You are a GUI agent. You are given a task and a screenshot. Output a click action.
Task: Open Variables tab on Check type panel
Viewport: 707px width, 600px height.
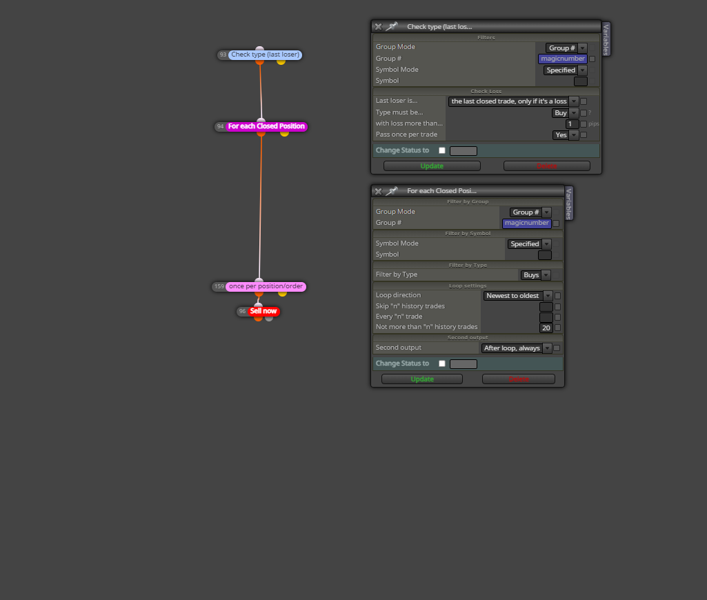click(x=606, y=39)
